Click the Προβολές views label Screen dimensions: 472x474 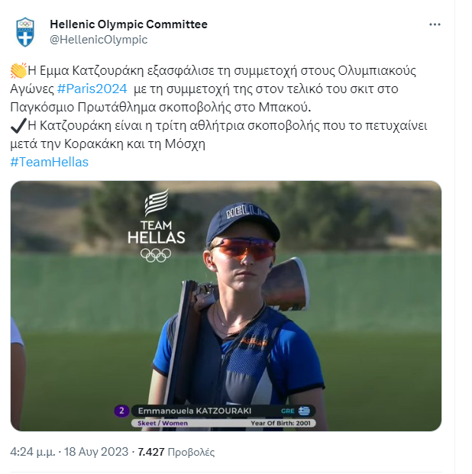(x=191, y=452)
